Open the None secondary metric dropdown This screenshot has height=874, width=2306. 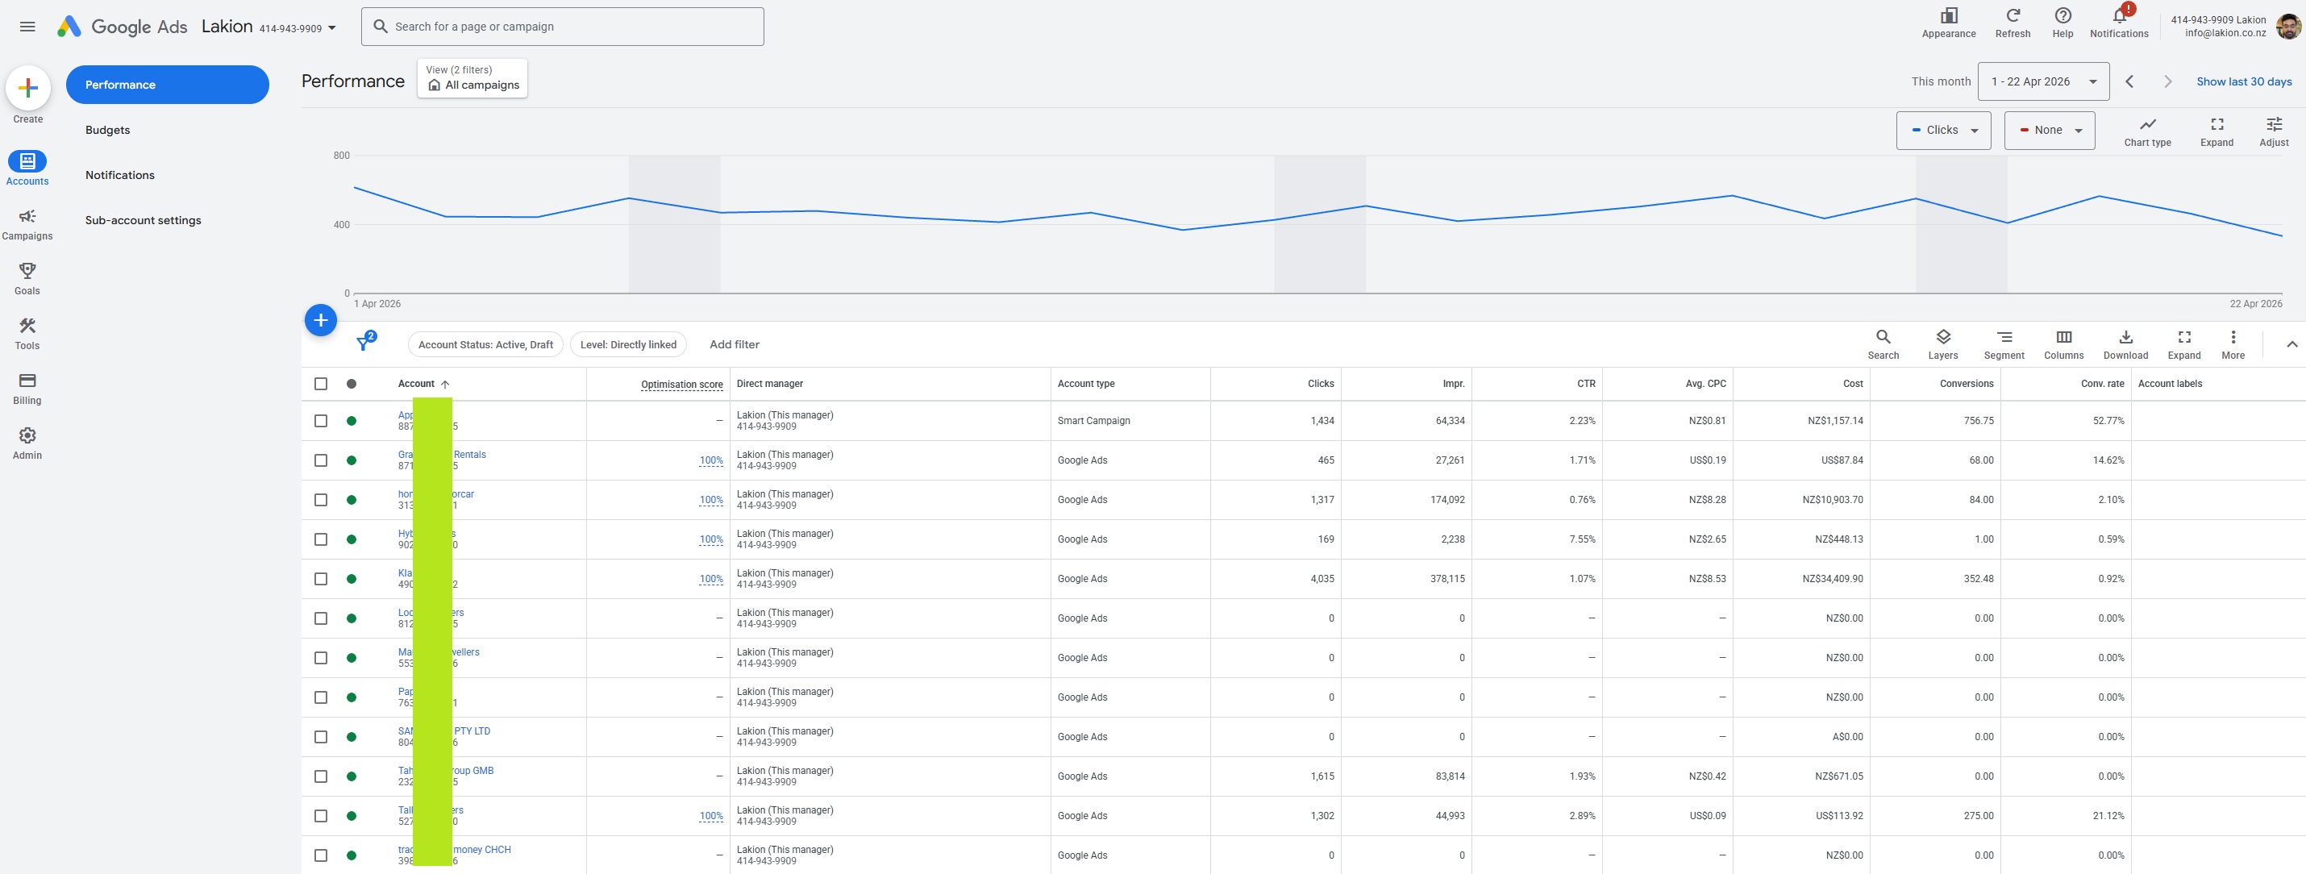[x=2049, y=130]
